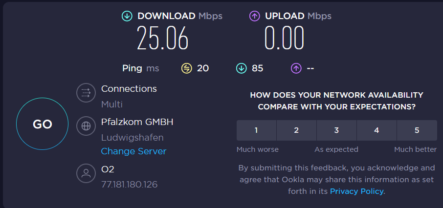Click the download arrow icon beside DOWNLOAD

point(127,16)
